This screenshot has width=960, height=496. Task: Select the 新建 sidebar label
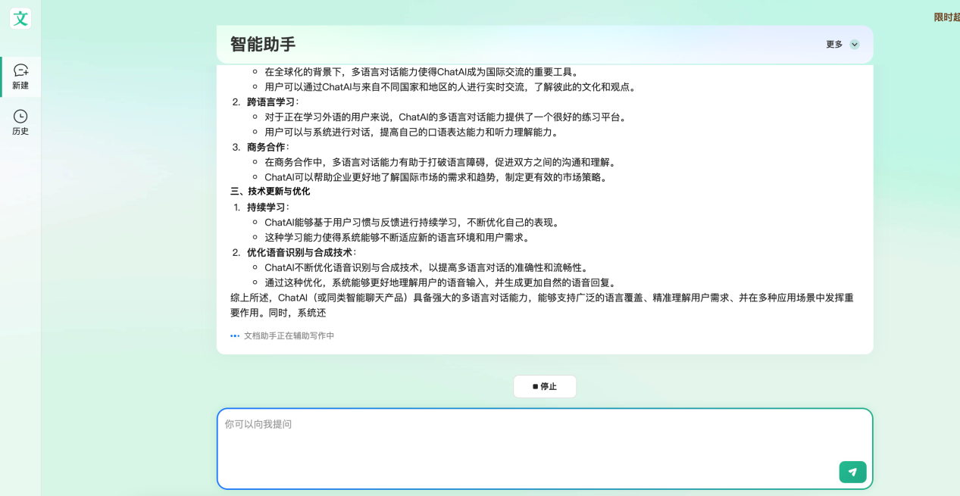point(20,86)
